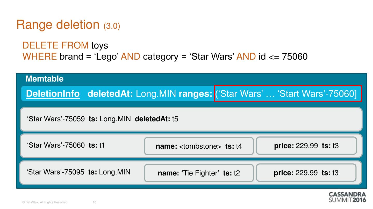Click the 'ranges:' label in DeletionInfo bar
373x209 pixels.
pyautogui.click(x=196, y=94)
